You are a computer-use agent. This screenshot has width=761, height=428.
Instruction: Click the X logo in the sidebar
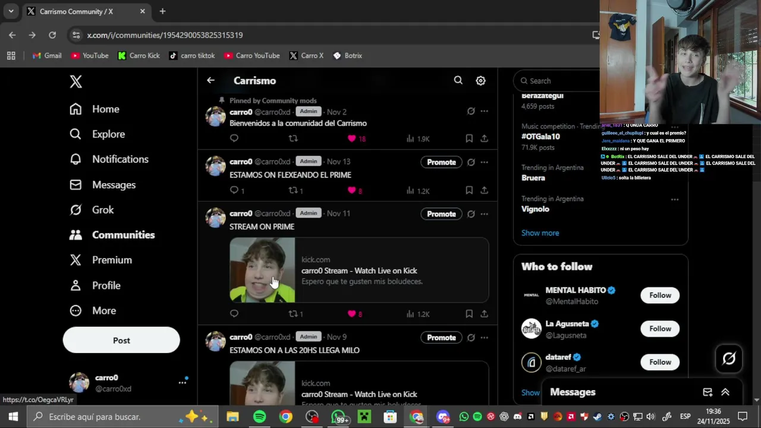tap(76, 81)
